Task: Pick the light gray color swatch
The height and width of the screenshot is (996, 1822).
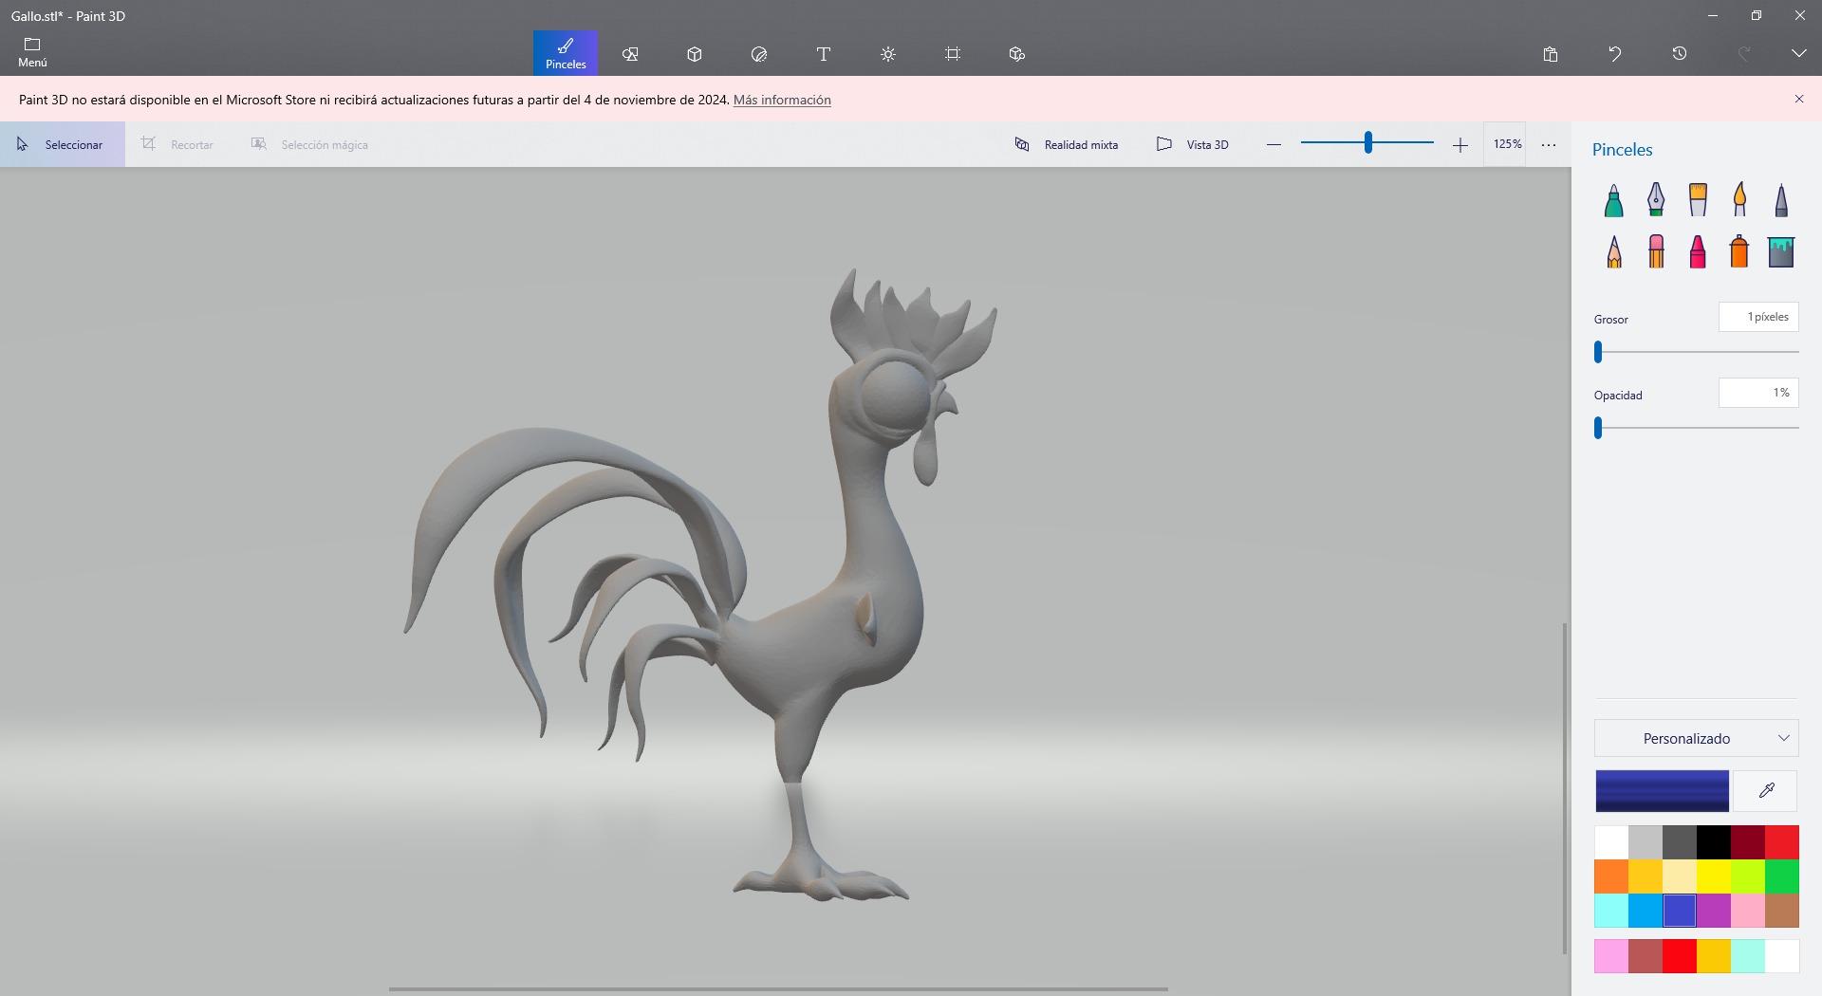Action: 1645,842
